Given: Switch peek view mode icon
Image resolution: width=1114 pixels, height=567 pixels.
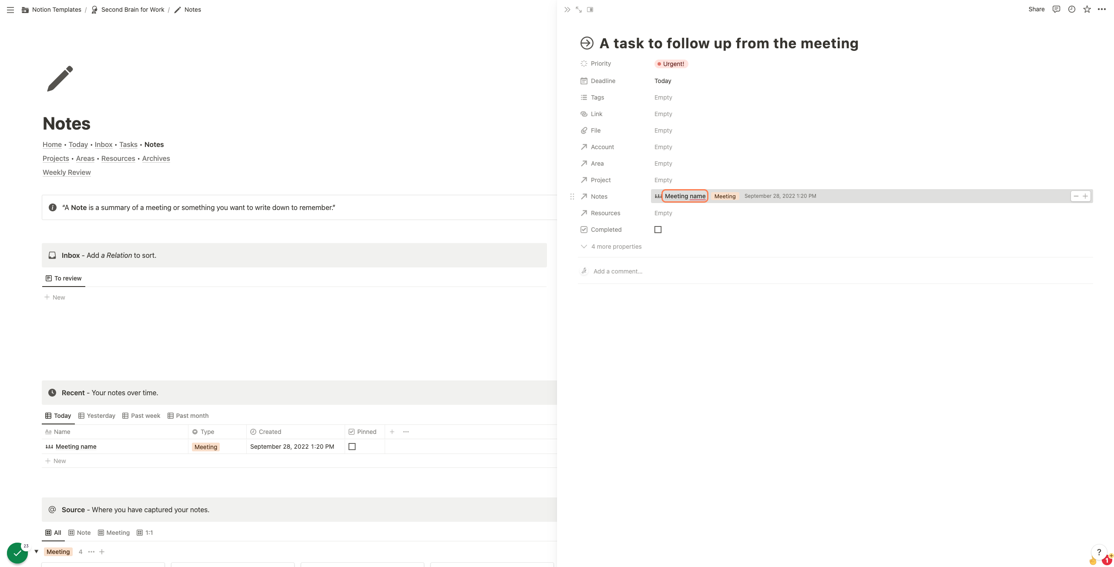Looking at the screenshot, I should pyautogui.click(x=590, y=10).
